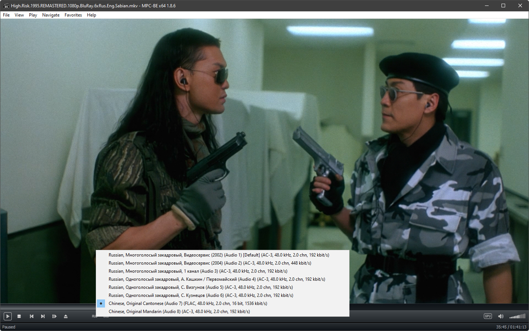The width and height of the screenshot is (529, 331).
Task: Switch to Chinese Original Mandarin Audio 8
Action: point(222,312)
